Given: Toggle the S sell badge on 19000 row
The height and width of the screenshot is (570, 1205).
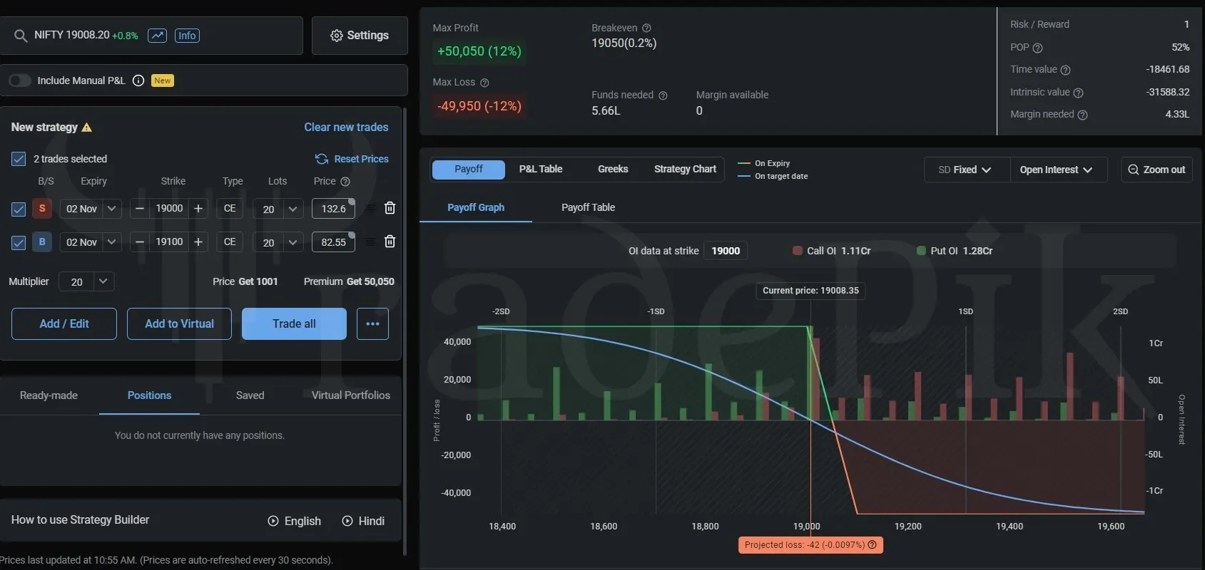Looking at the screenshot, I should click(42, 208).
